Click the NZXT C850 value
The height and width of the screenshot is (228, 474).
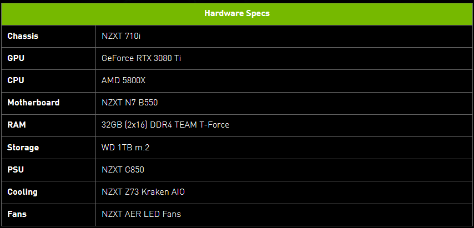123,170
